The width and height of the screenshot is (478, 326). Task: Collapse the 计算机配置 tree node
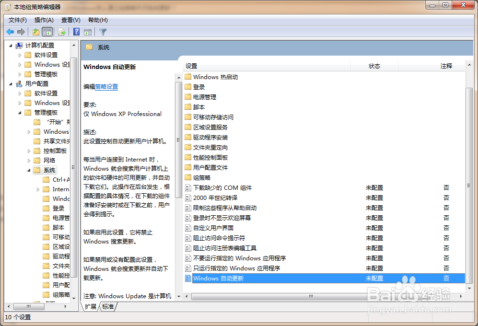pyautogui.click(x=11, y=45)
